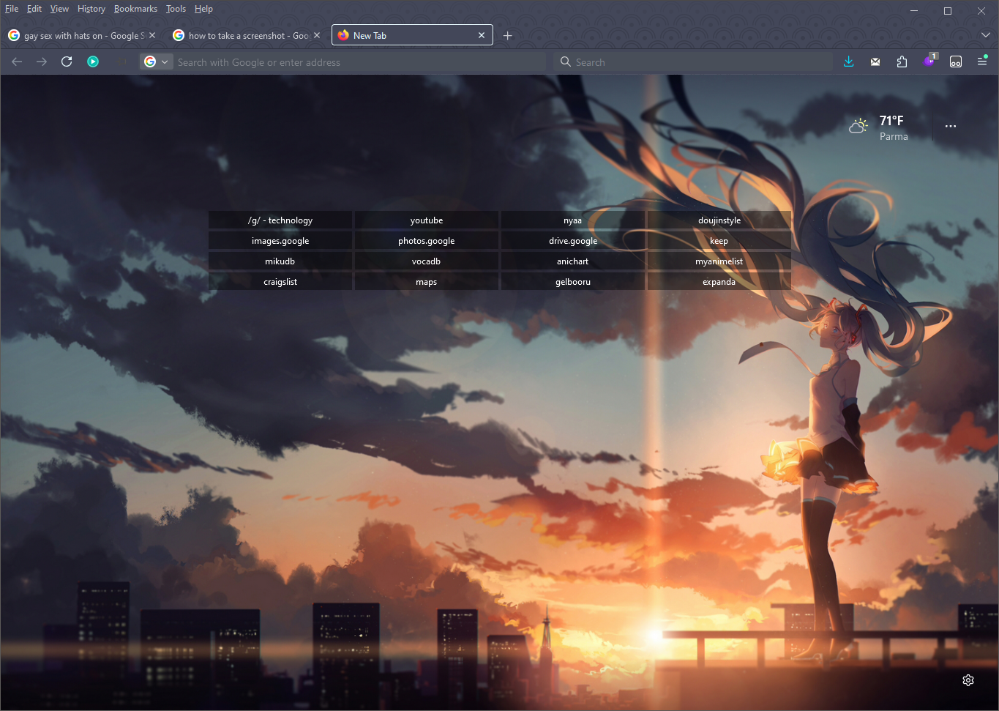The height and width of the screenshot is (711, 999).
Task: Click the glasses-shaped toolbar icon
Action: click(x=956, y=62)
